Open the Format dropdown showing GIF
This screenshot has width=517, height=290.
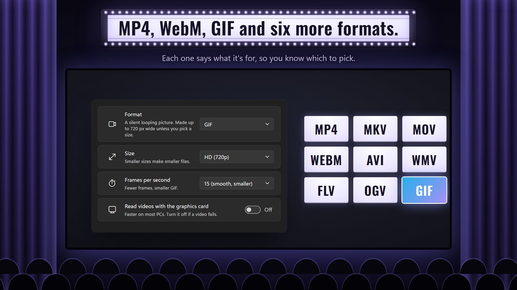coord(237,124)
